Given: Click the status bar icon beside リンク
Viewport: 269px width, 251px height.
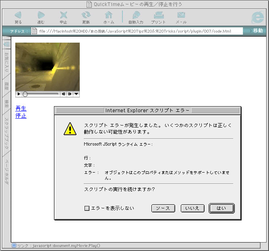Looking at the screenshot, I should [14, 245].
